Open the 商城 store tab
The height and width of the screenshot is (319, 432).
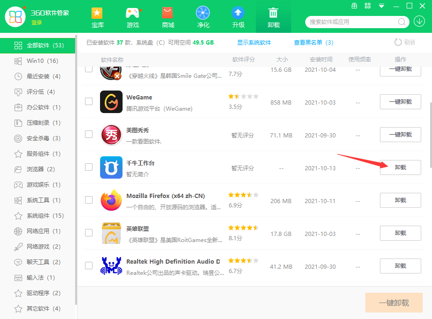click(168, 18)
